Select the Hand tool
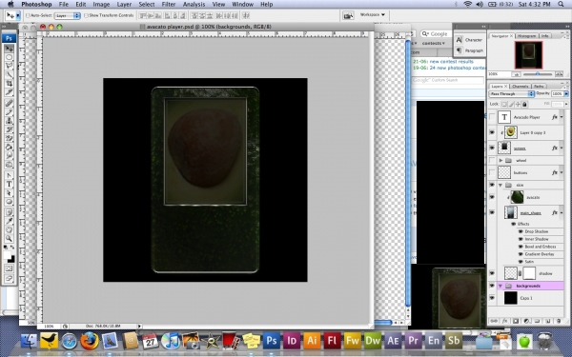The width and height of the screenshot is (572, 357). click(10, 229)
